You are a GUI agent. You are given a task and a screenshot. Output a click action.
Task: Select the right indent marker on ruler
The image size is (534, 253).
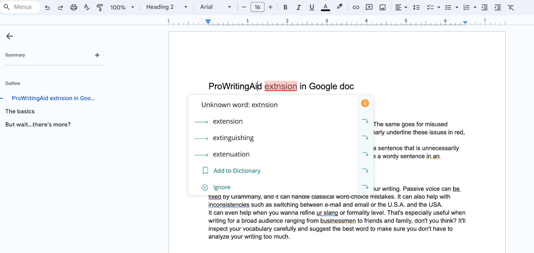465,23
